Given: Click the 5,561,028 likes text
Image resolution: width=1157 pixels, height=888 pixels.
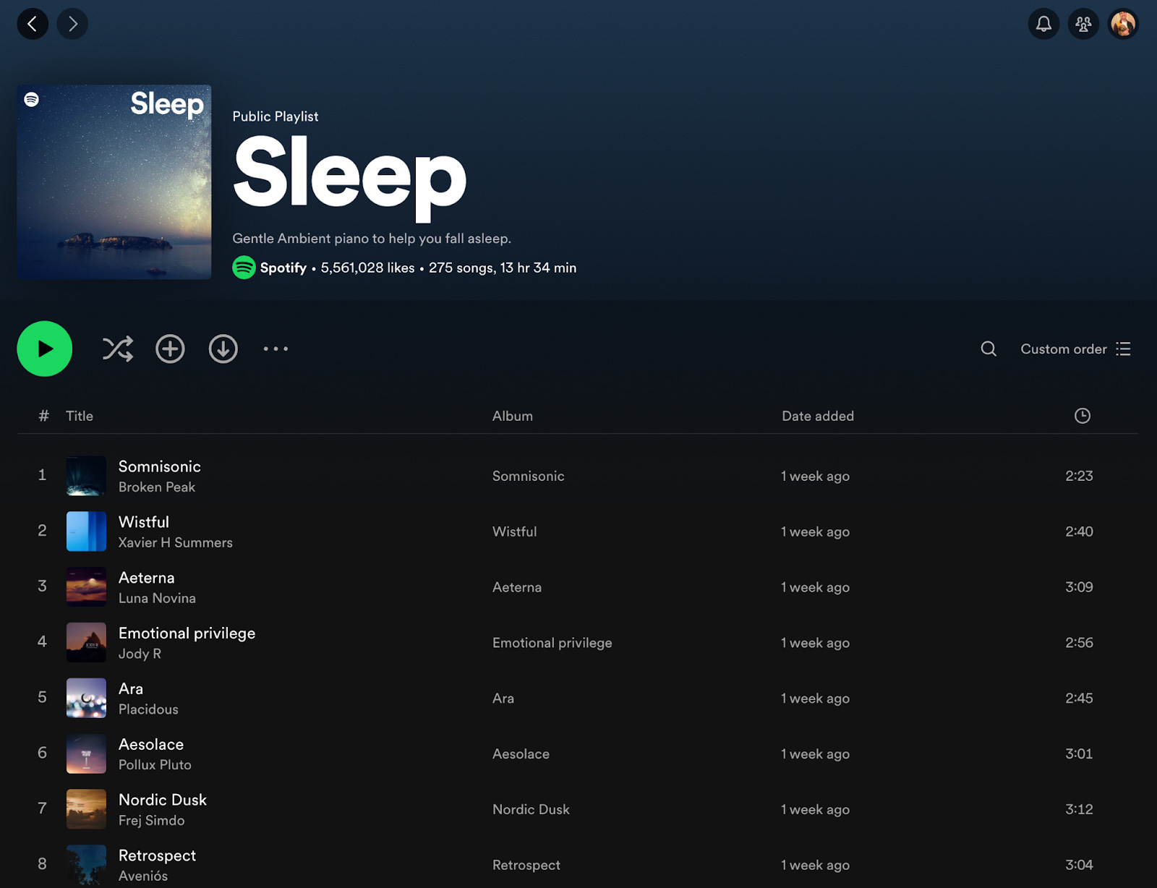Looking at the screenshot, I should click(367, 268).
